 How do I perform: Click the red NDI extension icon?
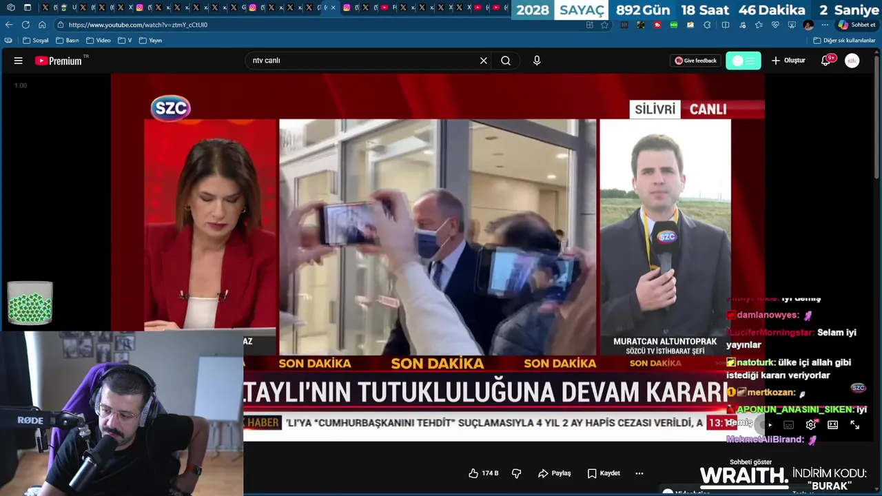(657, 25)
